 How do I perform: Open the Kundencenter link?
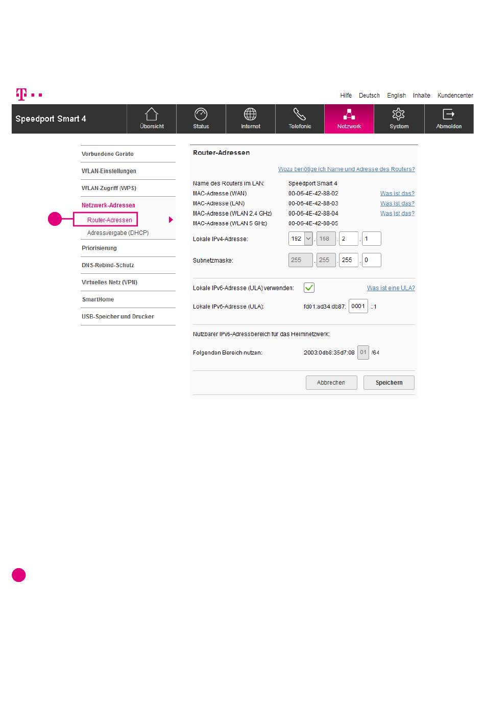coord(455,96)
